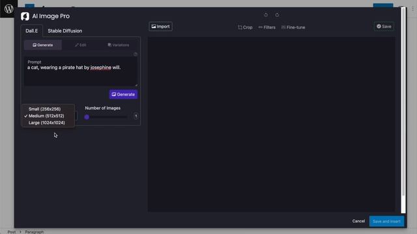Click the Save button in editor toolbar
417x234 pixels.
point(384,27)
